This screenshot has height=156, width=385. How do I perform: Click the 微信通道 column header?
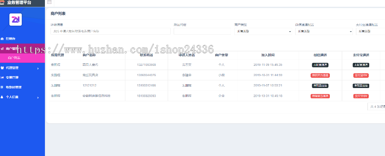320,55
